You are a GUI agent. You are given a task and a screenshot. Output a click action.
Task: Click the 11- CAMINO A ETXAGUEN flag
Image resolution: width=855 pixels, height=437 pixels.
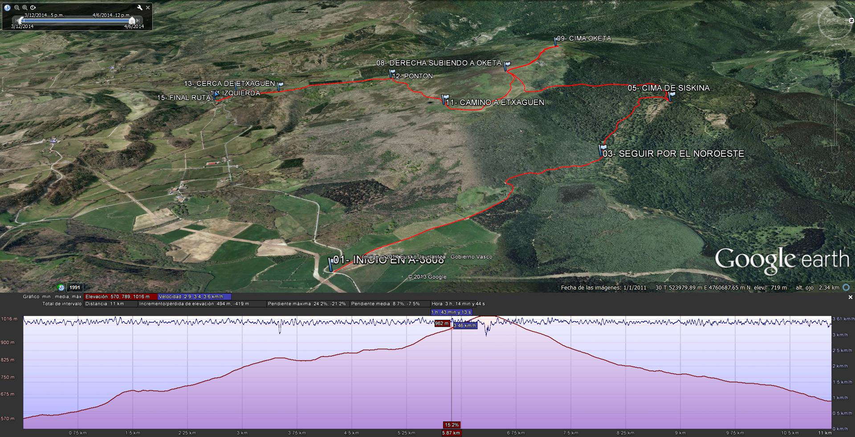coord(445,98)
